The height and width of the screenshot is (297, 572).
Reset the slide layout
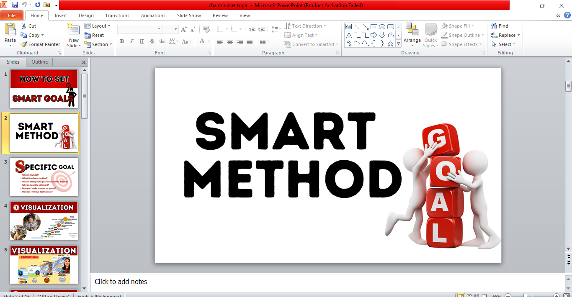[94, 35]
